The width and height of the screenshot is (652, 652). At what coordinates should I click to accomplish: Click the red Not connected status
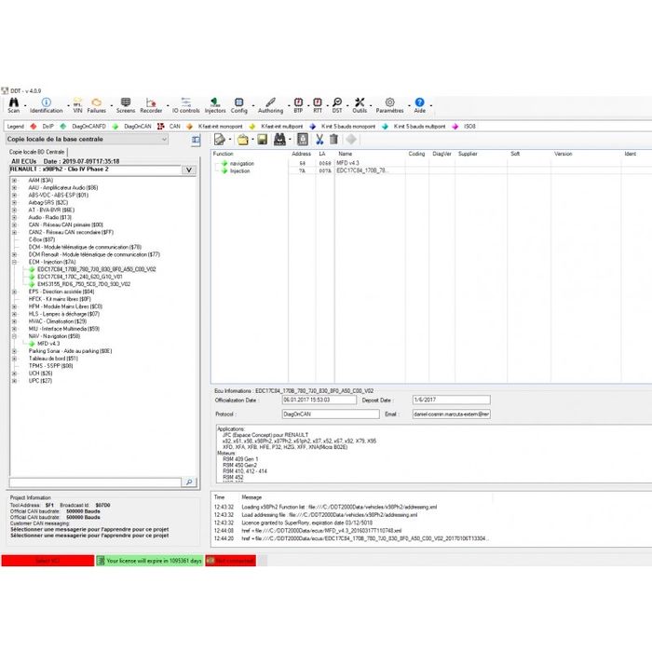coord(230,561)
